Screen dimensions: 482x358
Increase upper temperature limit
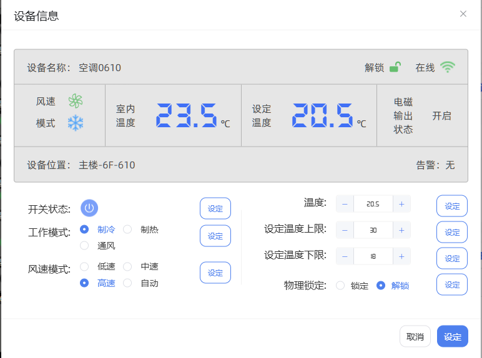pyautogui.click(x=401, y=230)
